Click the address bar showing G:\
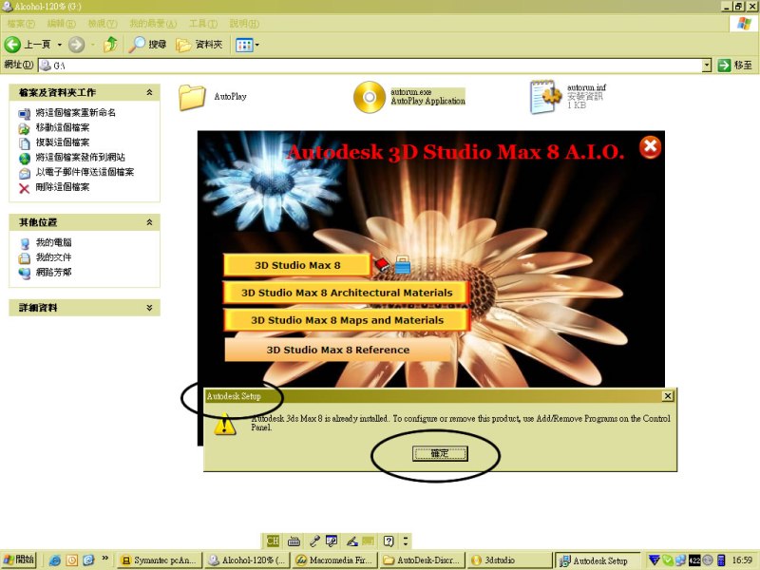 374,65
